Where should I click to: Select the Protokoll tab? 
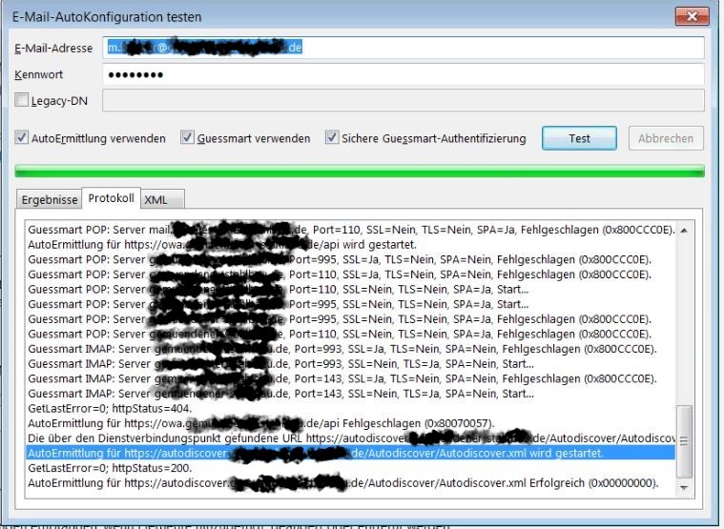point(112,198)
